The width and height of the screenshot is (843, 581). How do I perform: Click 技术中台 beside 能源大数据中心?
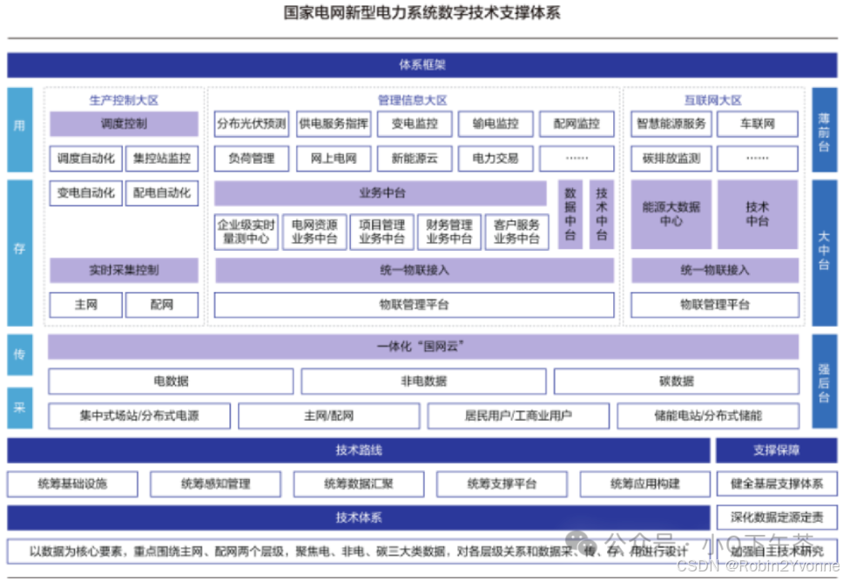[758, 214]
